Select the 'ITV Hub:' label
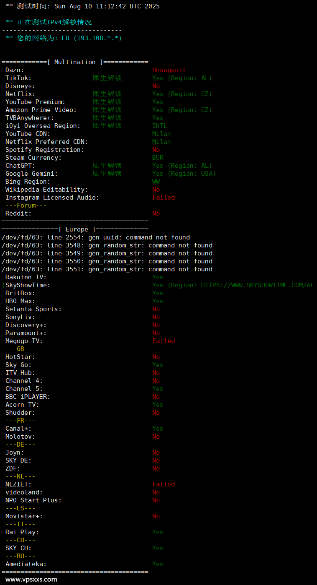The image size is (317, 585). [x=20, y=373]
